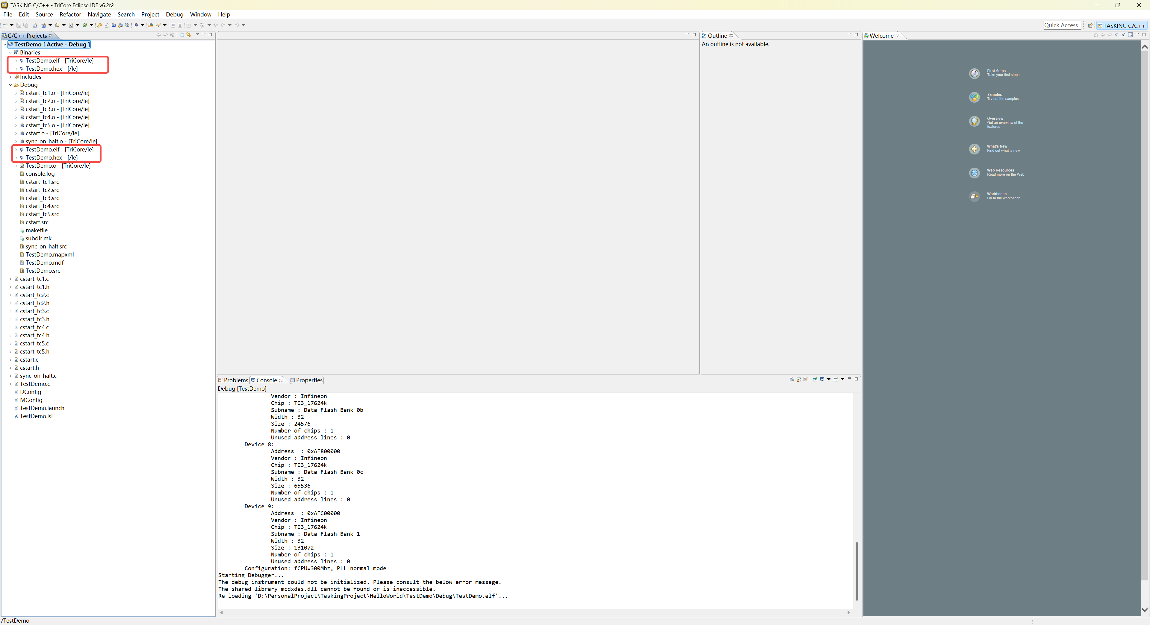Click the console vertical scrollbar thumb

[857, 571]
